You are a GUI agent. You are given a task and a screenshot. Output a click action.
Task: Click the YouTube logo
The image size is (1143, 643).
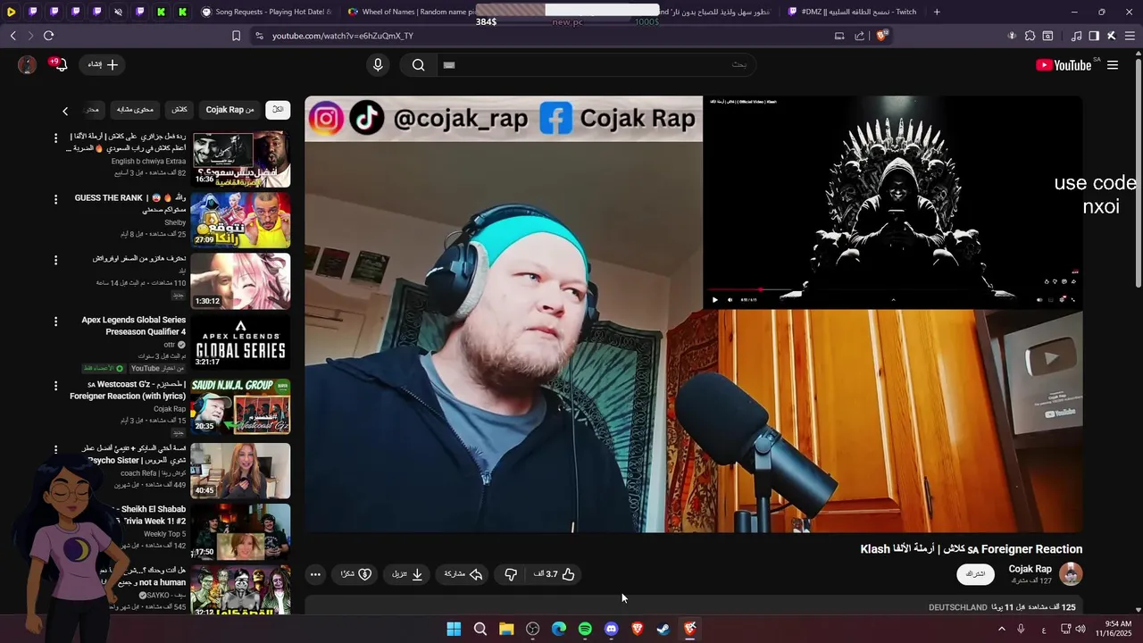point(1063,65)
